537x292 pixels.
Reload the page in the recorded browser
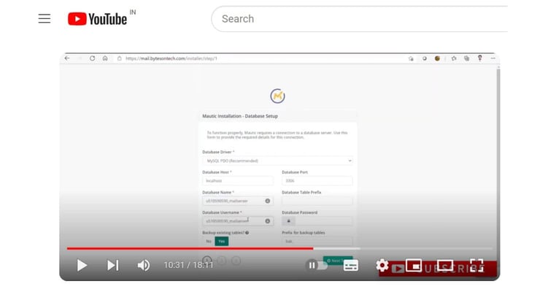(x=92, y=58)
